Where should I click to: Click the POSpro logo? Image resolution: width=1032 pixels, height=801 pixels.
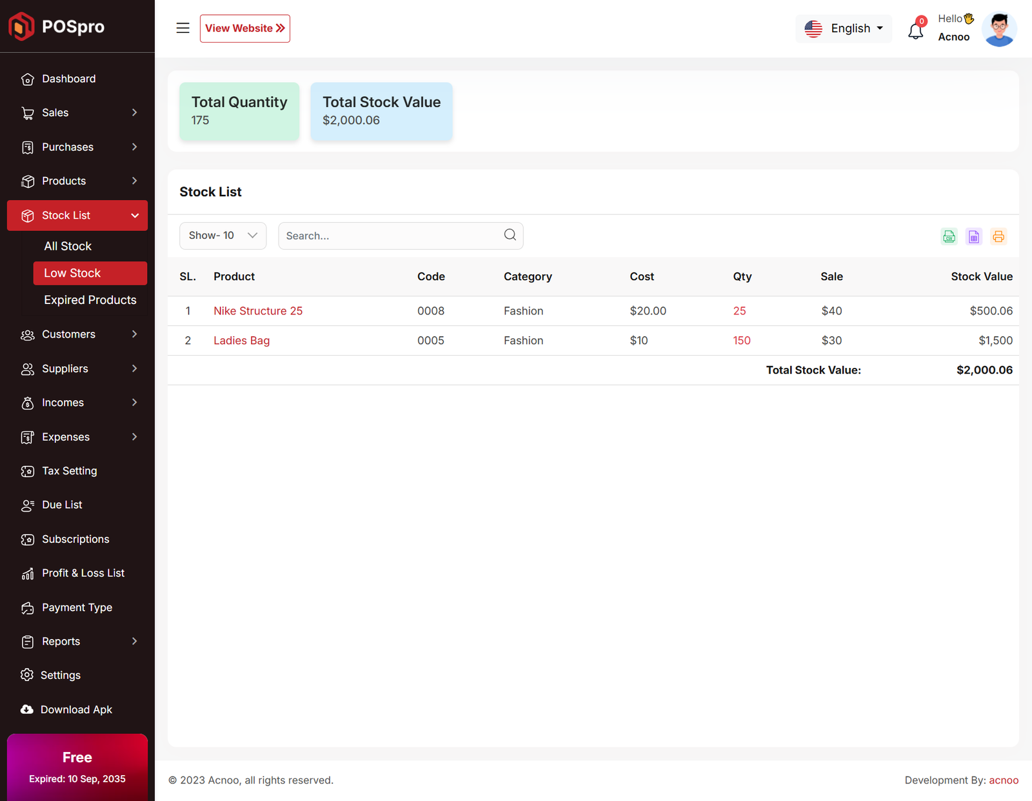pos(57,26)
